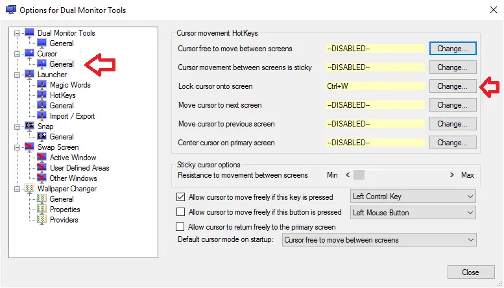Enable Allow cursor to return freely to primary screen
The height and width of the screenshot is (288, 504).
[x=180, y=226]
